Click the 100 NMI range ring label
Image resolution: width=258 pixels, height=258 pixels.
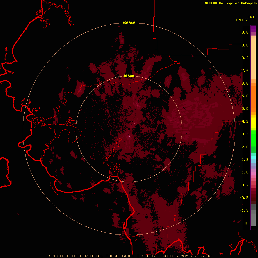tap(129, 23)
